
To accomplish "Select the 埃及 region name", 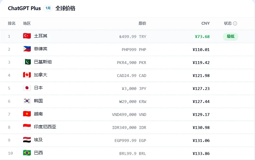I will coord(38,140).
